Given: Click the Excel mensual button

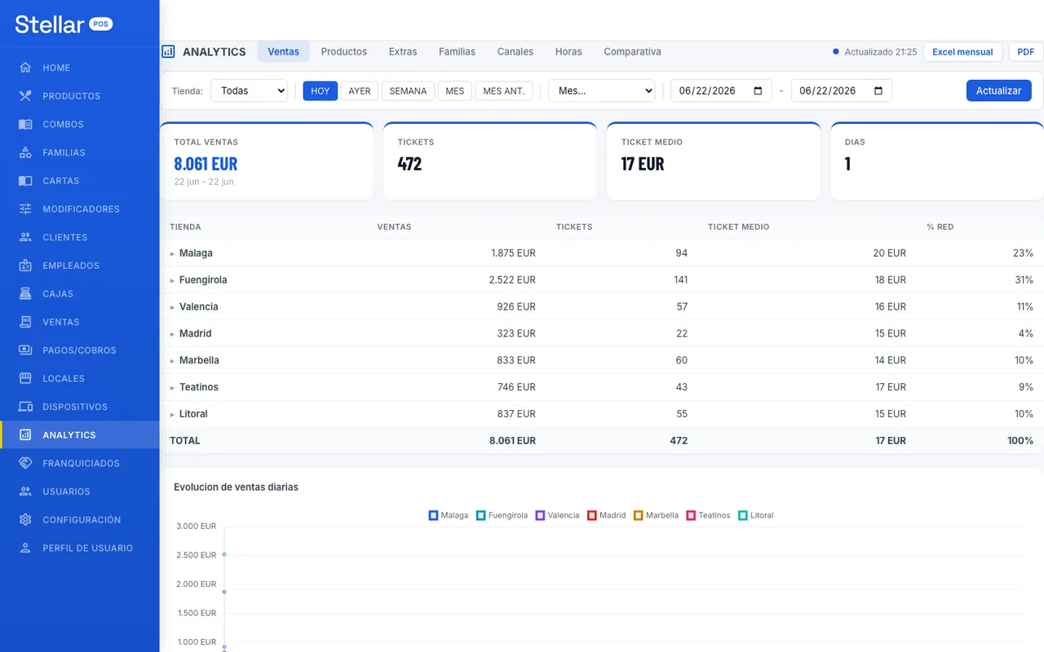Looking at the screenshot, I should pos(962,51).
